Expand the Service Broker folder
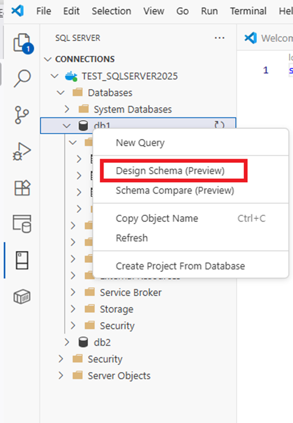 73,292
